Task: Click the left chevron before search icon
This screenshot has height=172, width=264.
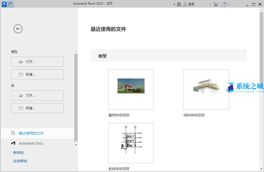Action: (x=174, y=5)
